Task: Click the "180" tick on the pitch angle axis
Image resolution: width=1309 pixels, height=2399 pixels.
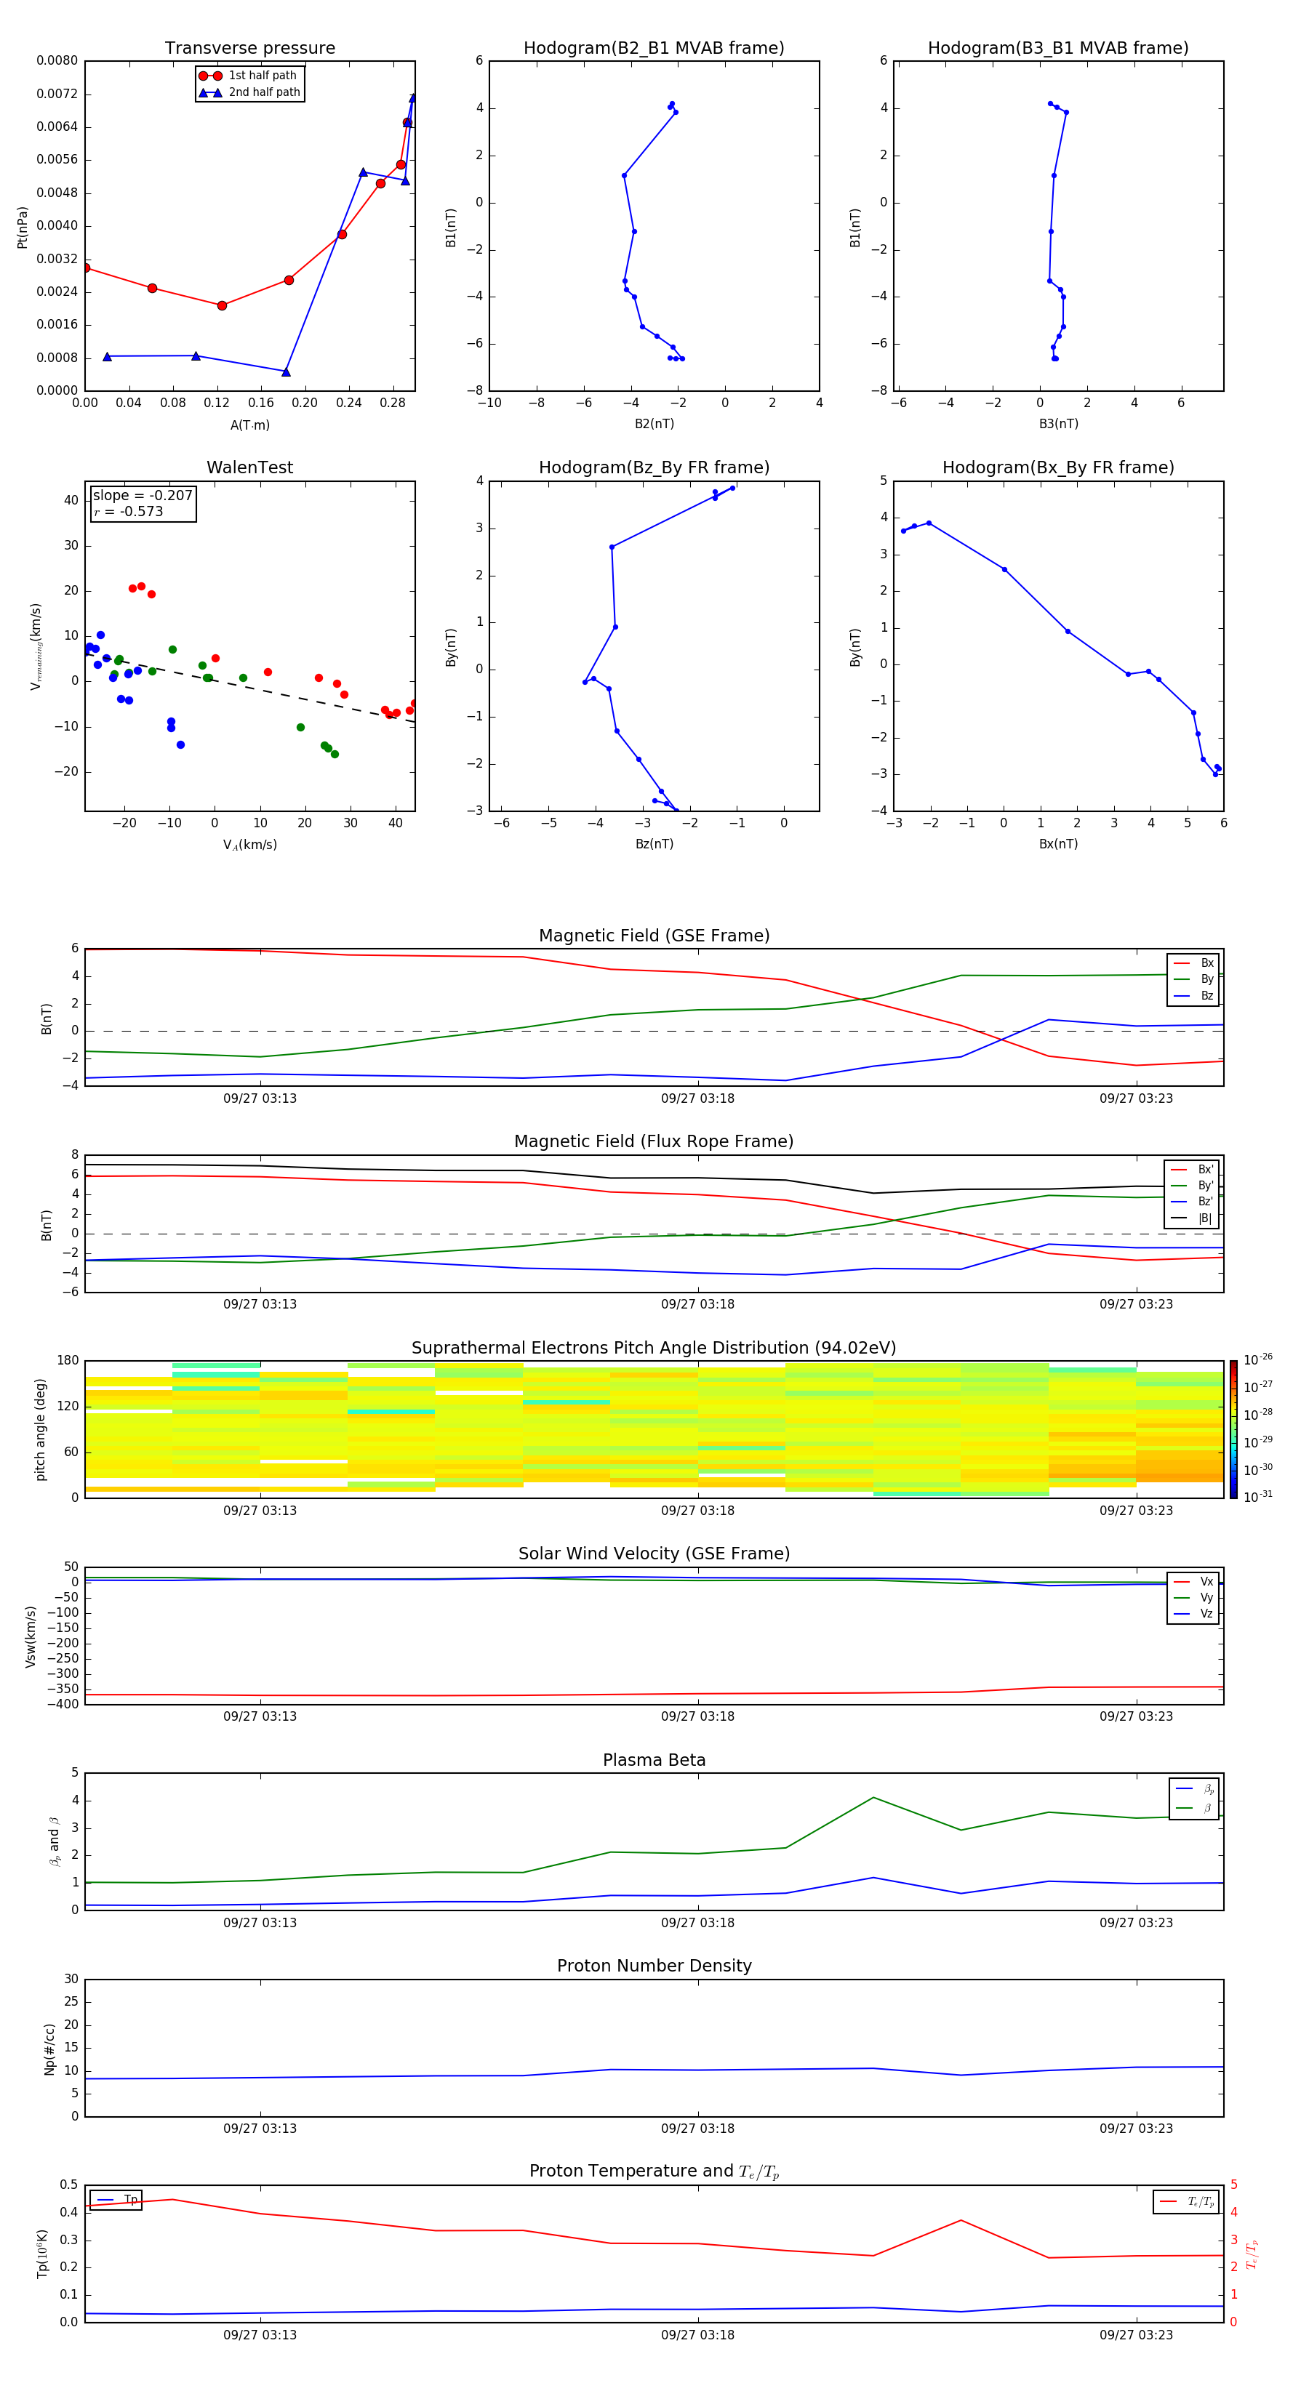Action: [x=68, y=1361]
